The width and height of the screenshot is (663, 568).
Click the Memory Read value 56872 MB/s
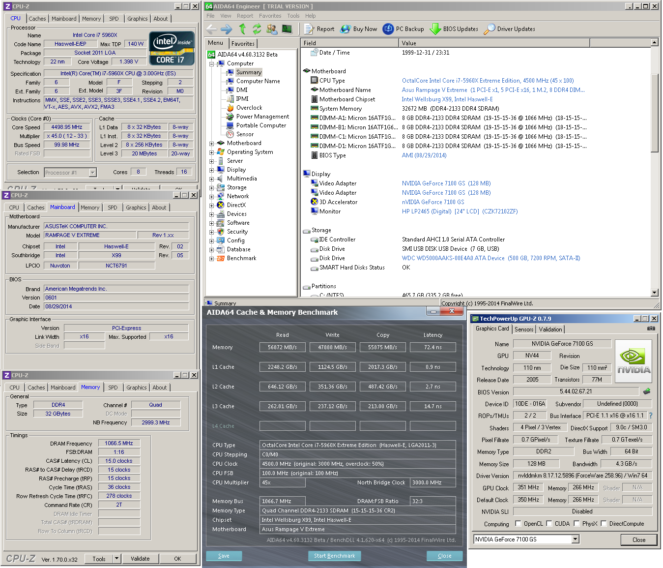(282, 347)
